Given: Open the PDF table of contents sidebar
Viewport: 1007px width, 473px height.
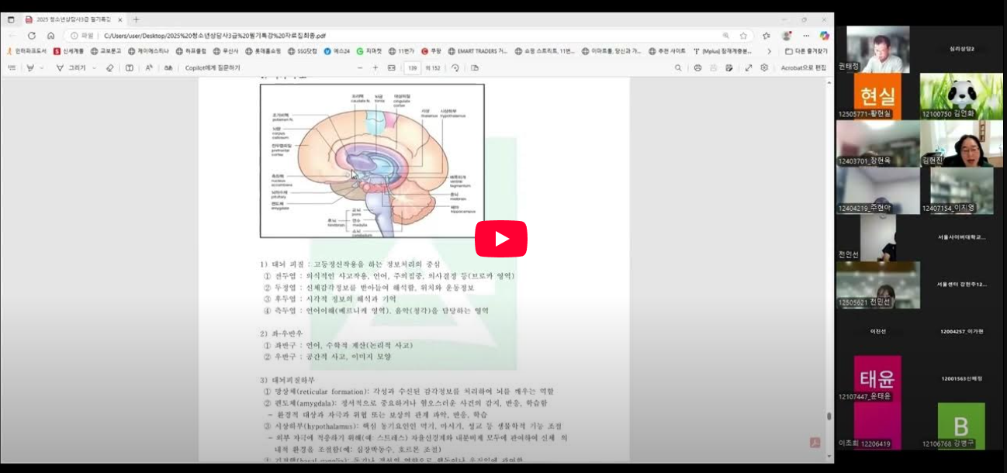Looking at the screenshot, I should [12, 68].
